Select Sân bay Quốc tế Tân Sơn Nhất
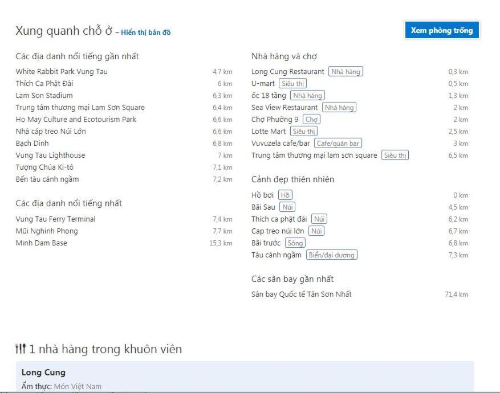The image size is (500, 393). [x=301, y=294]
